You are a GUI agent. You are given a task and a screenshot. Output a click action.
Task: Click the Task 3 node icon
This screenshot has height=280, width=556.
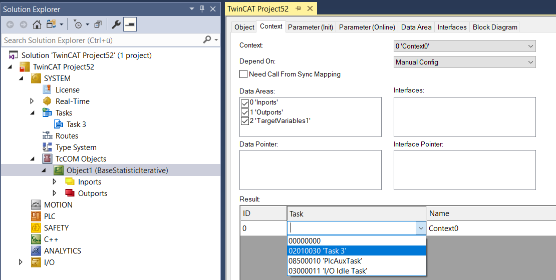click(59, 124)
